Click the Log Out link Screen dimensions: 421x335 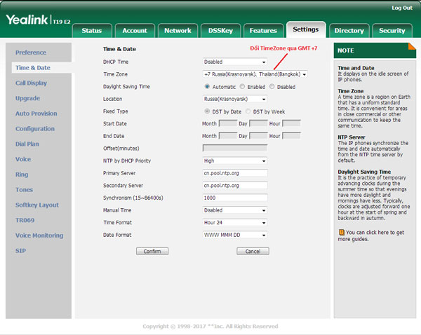402,8
